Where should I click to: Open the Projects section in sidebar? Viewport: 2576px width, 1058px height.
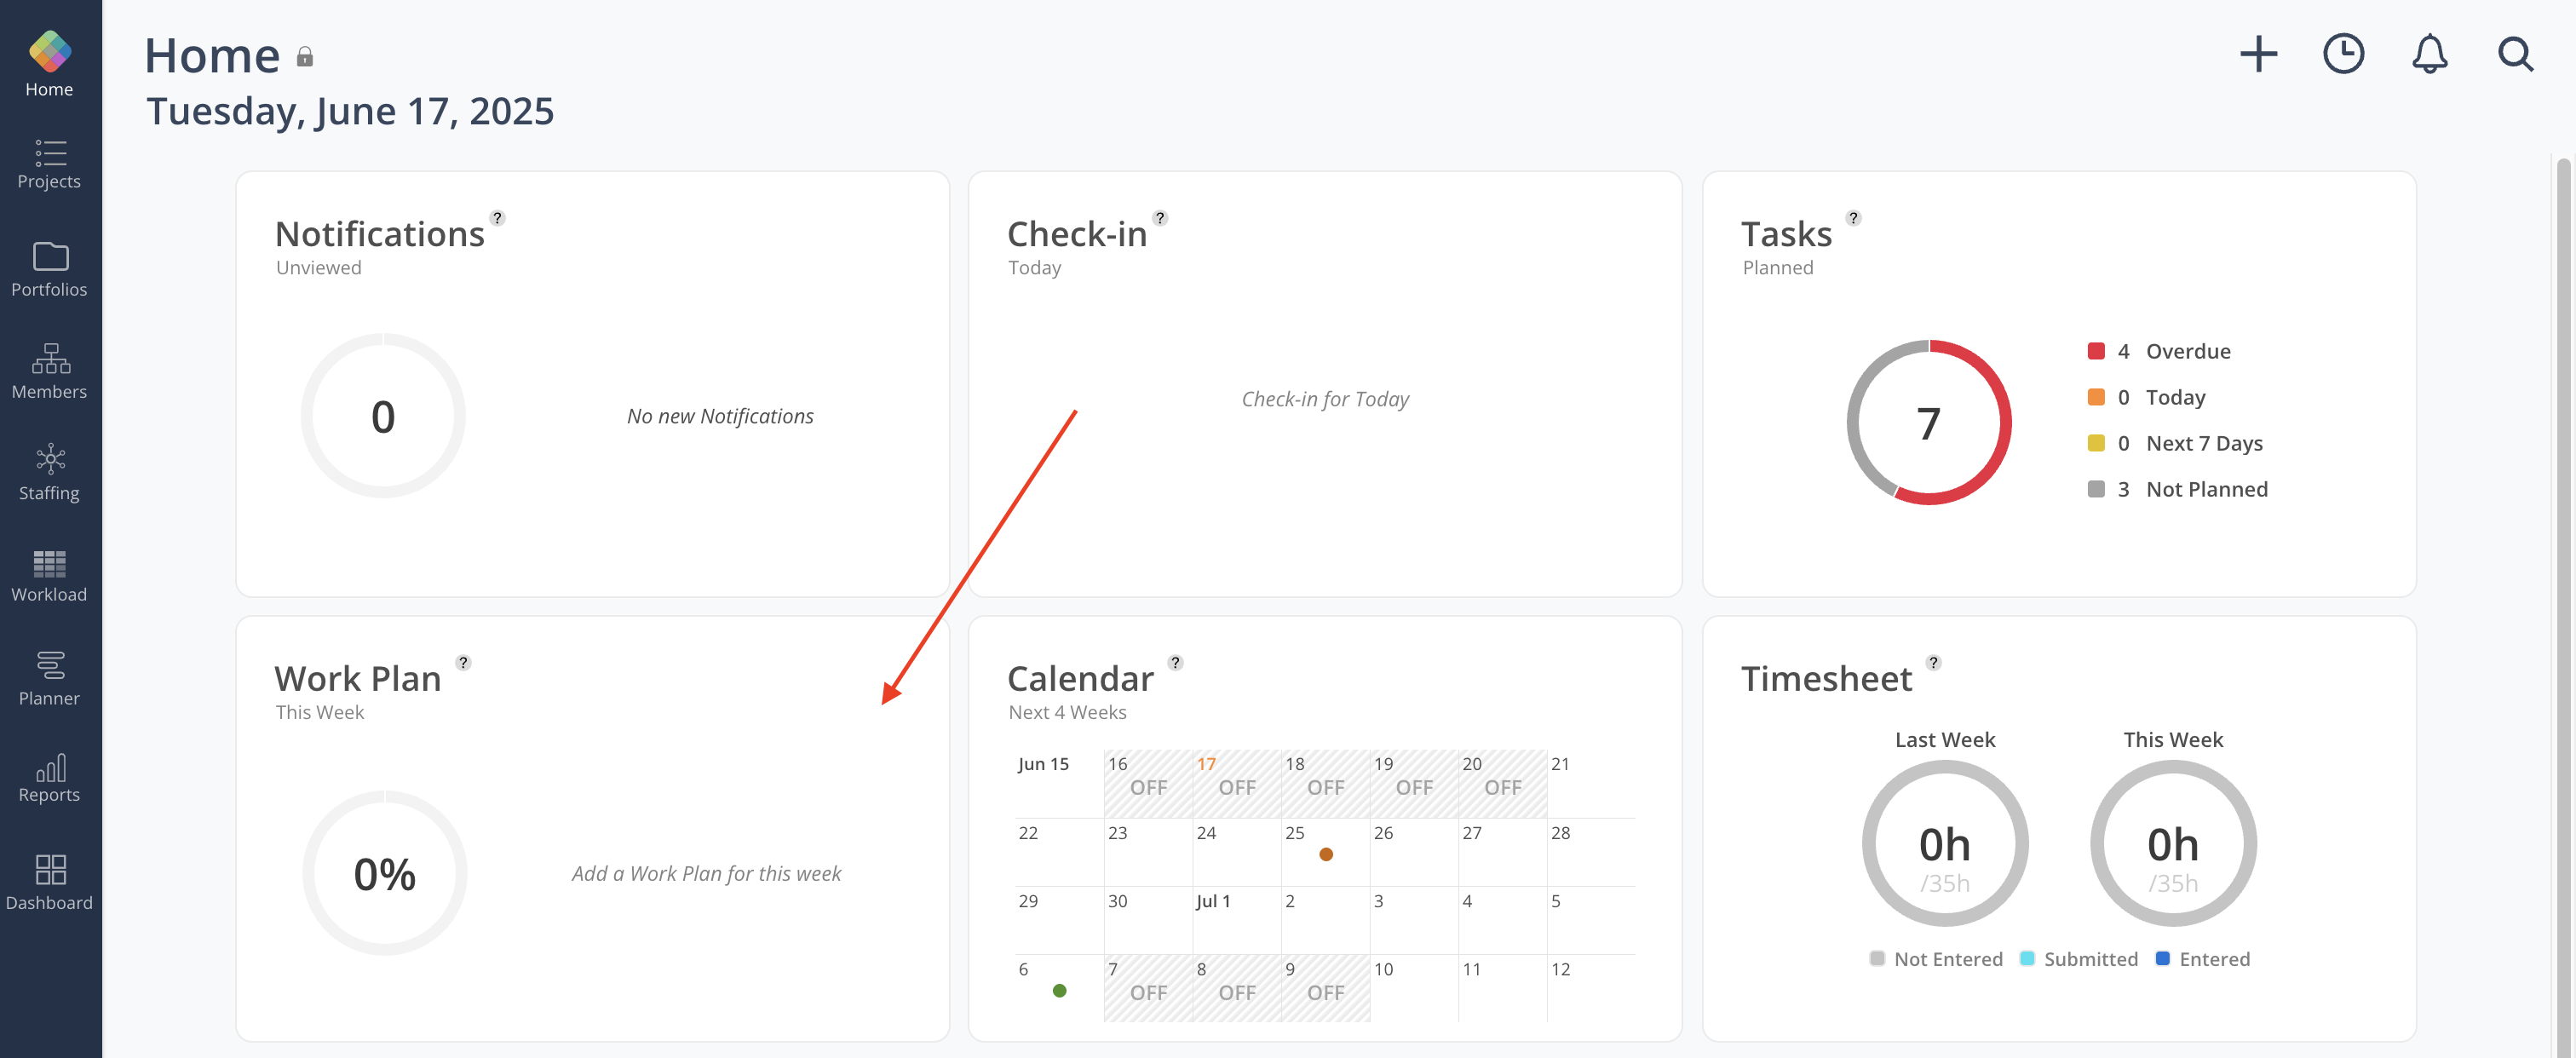[x=49, y=164]
